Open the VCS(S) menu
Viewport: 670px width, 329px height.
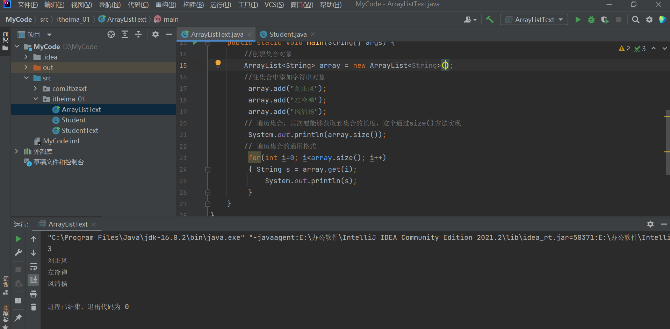point(274,5)
